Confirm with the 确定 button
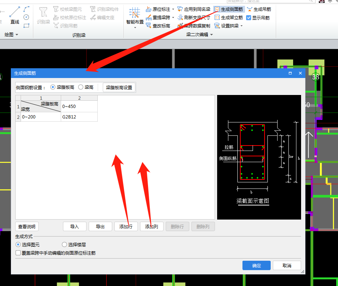Image resolution: width=338 pixels, height=286 pixels. (257, 265)
